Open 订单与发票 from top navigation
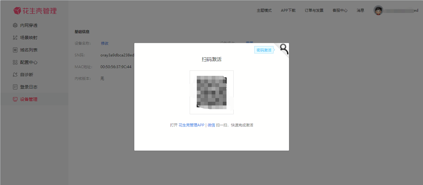The width and height of the screenshot is (423, 185). coord(314,10)
